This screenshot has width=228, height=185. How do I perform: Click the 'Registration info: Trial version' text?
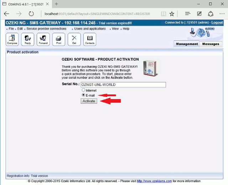click(x=27, y=176)
